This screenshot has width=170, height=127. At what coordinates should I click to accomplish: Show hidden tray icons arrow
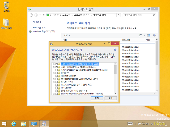point(135,124)
